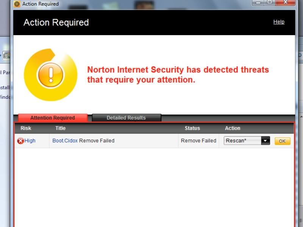Image resolution: width=303 pixels, height=227 pixels.
Task: Click the Help link in the header
Action: (279, 22)
